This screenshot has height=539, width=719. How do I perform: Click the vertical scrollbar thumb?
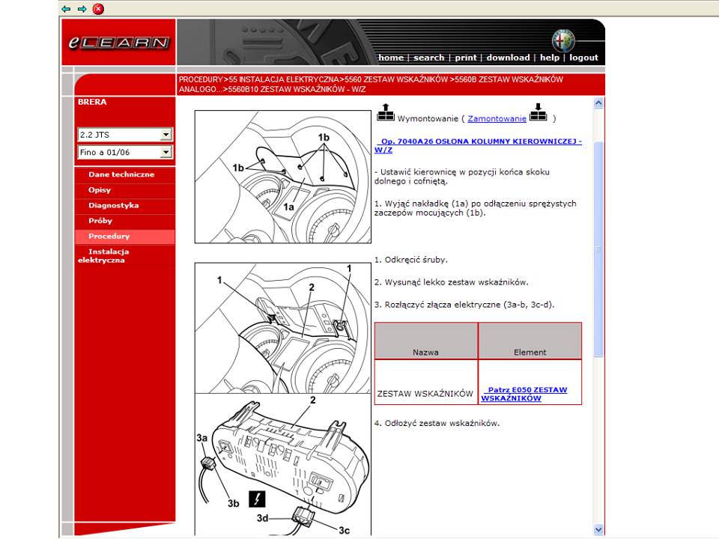[x=598, y=249]
